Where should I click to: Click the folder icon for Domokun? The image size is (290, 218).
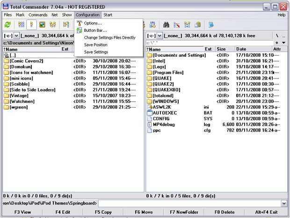click(x=6, y=66)
